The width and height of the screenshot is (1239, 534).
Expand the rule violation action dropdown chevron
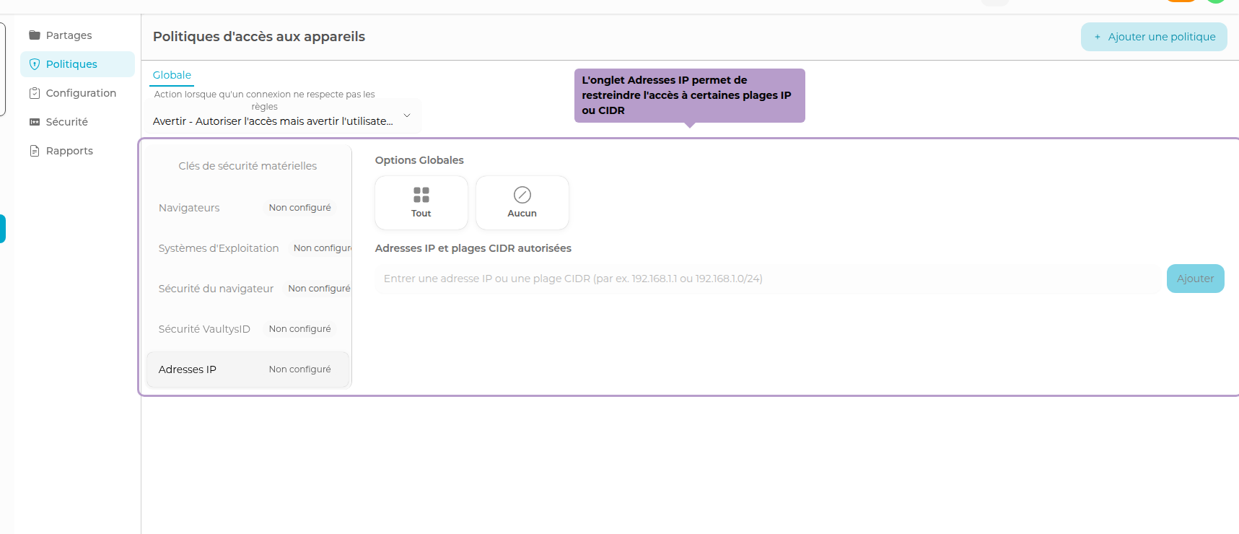click(407, 115)
